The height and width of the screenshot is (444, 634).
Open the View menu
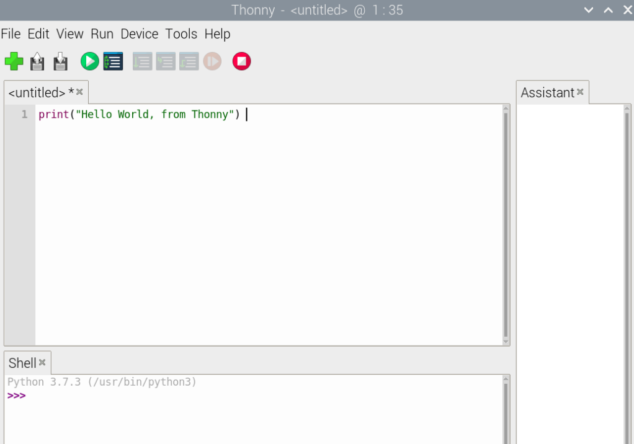coord(70,34)
